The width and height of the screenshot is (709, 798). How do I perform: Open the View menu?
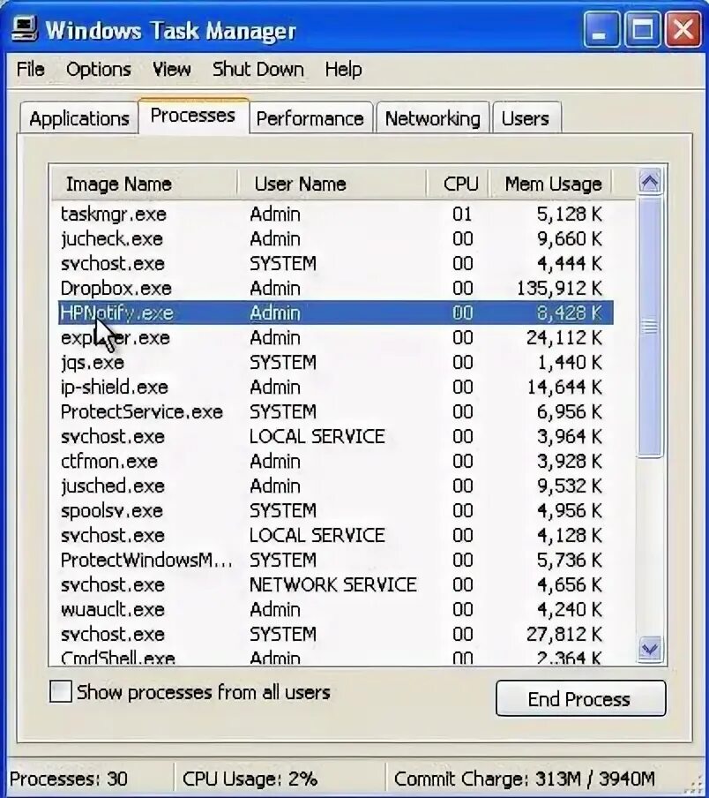[x=172, y=69]
